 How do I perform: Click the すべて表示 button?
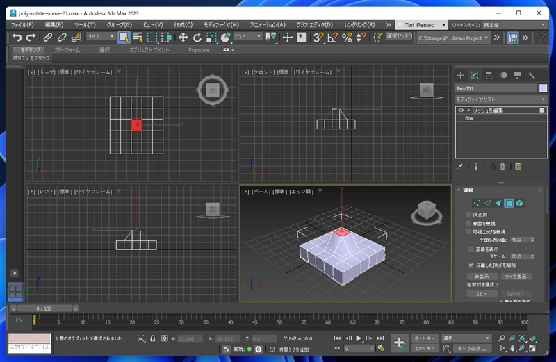(516, 277)
